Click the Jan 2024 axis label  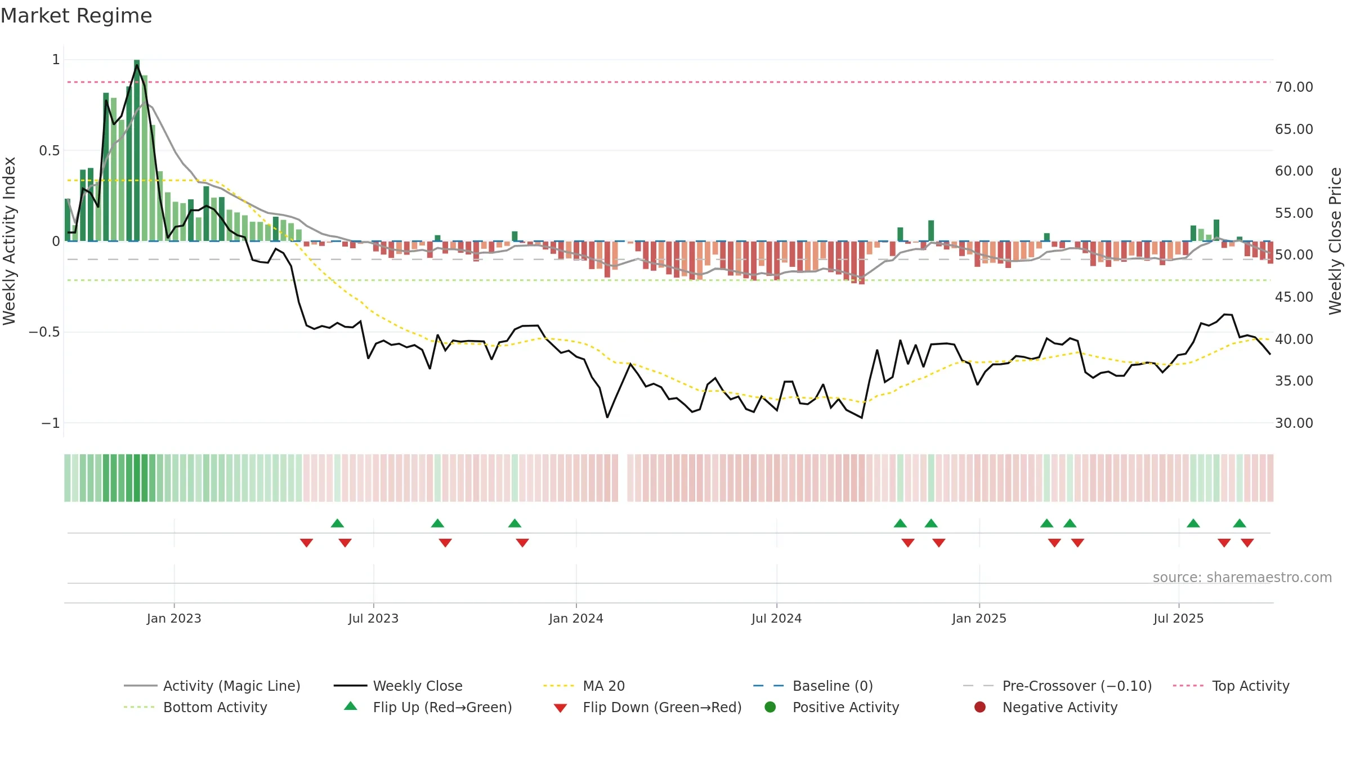[576, 618]
